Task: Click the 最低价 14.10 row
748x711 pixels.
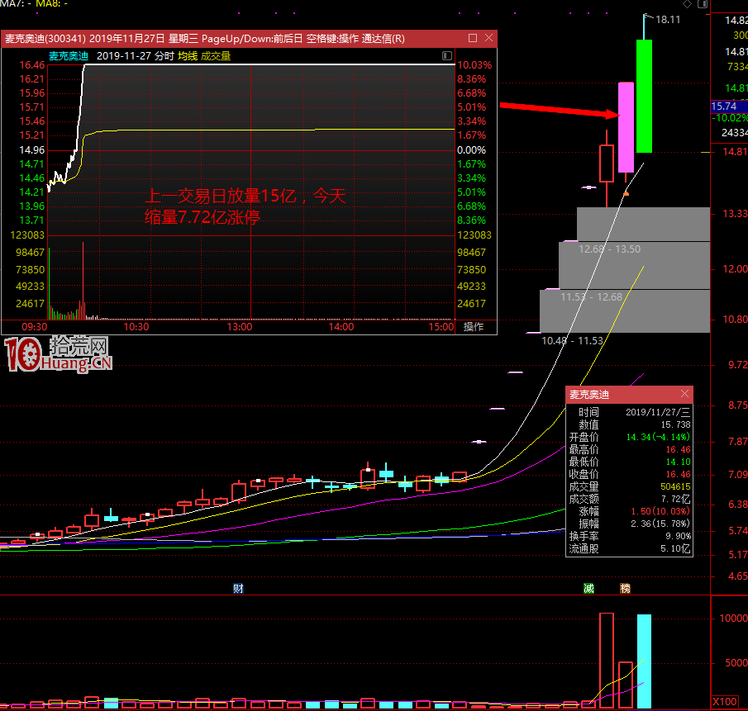Action: [629, 462]
